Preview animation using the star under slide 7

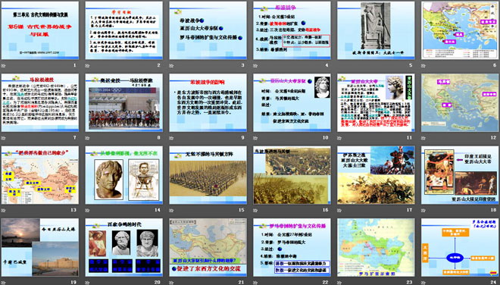click(3, 138)
